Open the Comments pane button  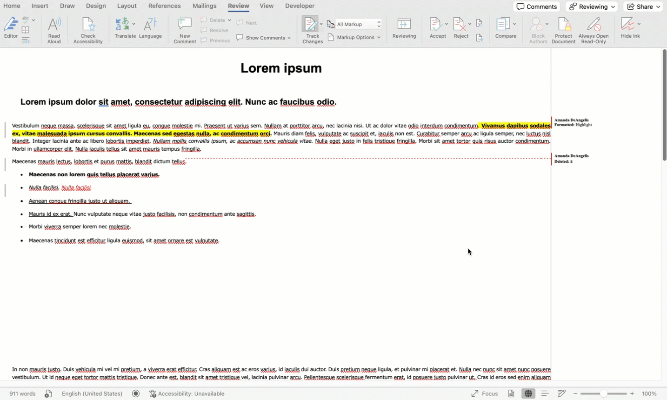(x=537, y=7)
